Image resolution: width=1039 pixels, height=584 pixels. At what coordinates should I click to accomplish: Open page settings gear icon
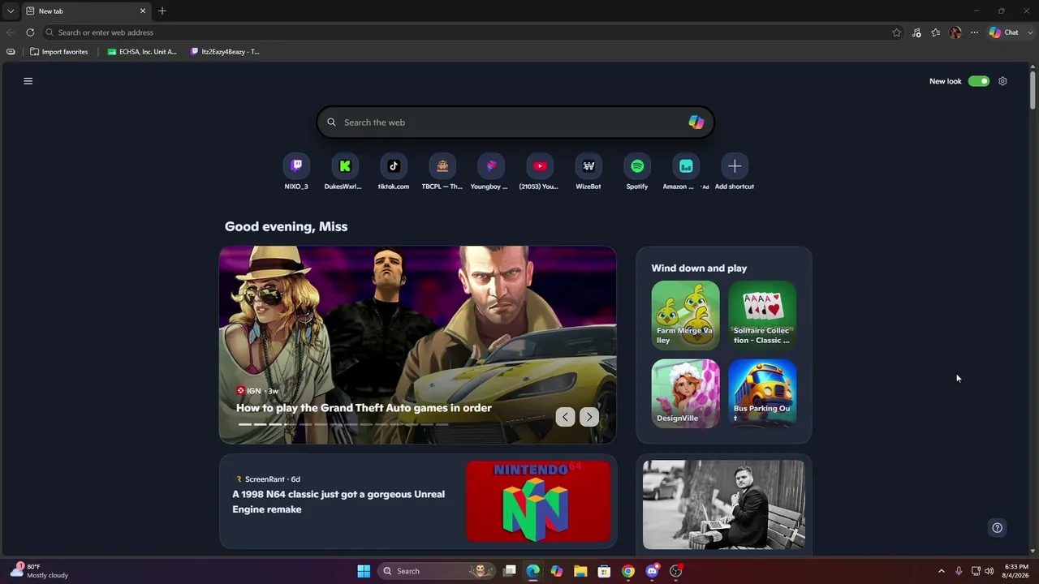pos(1002,81)
